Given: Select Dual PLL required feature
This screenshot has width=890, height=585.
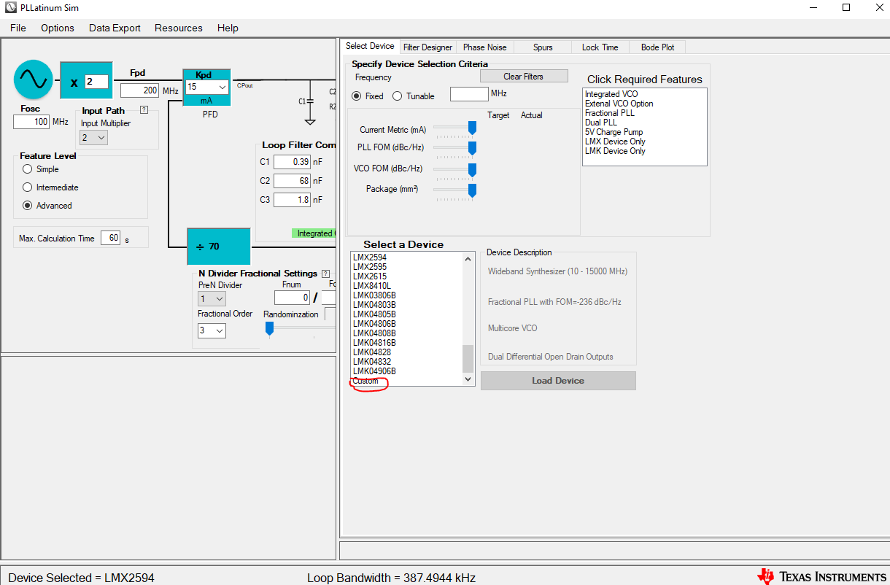Looking at the screenshot, I should (600, 123).
